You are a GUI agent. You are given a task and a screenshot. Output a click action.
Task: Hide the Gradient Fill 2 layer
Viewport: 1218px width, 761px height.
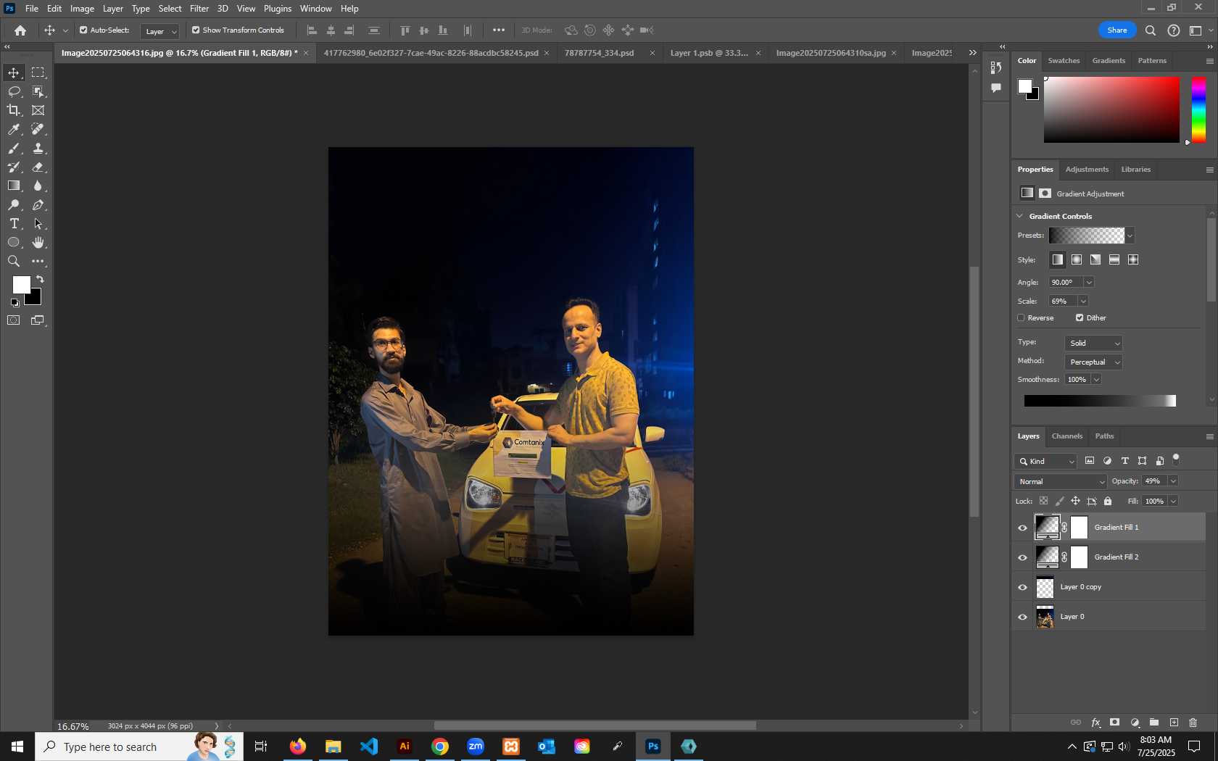[1022, 557]
